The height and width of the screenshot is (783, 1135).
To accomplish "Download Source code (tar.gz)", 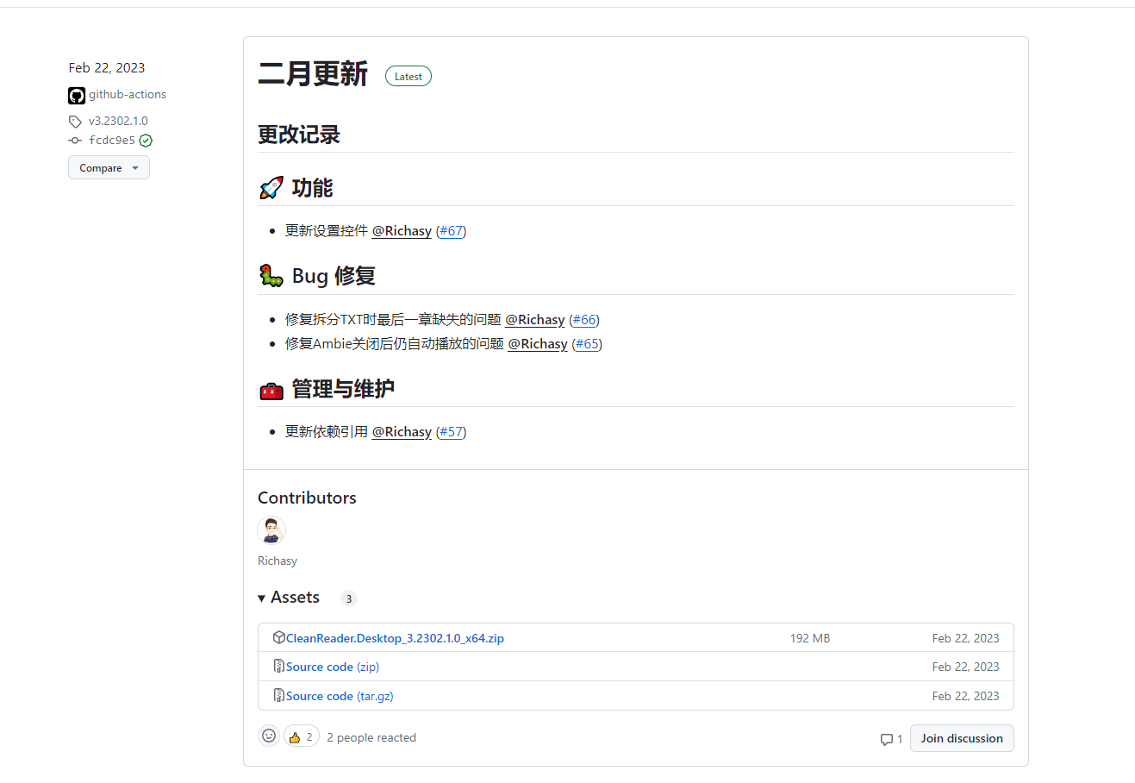I will 340,696.
